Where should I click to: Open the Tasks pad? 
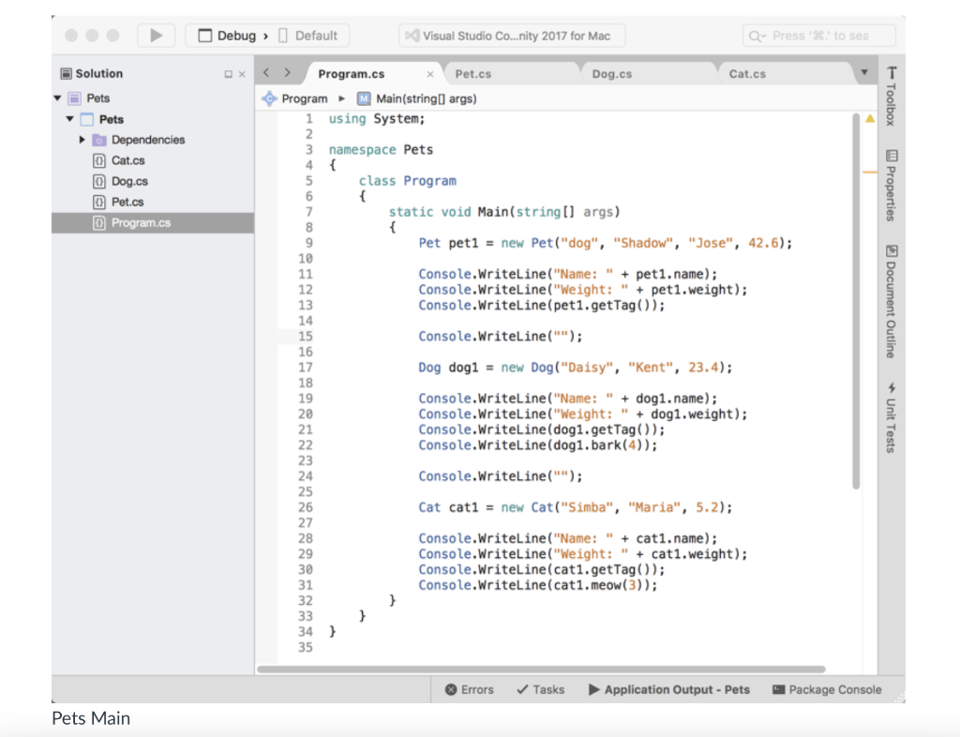[540, 689]
